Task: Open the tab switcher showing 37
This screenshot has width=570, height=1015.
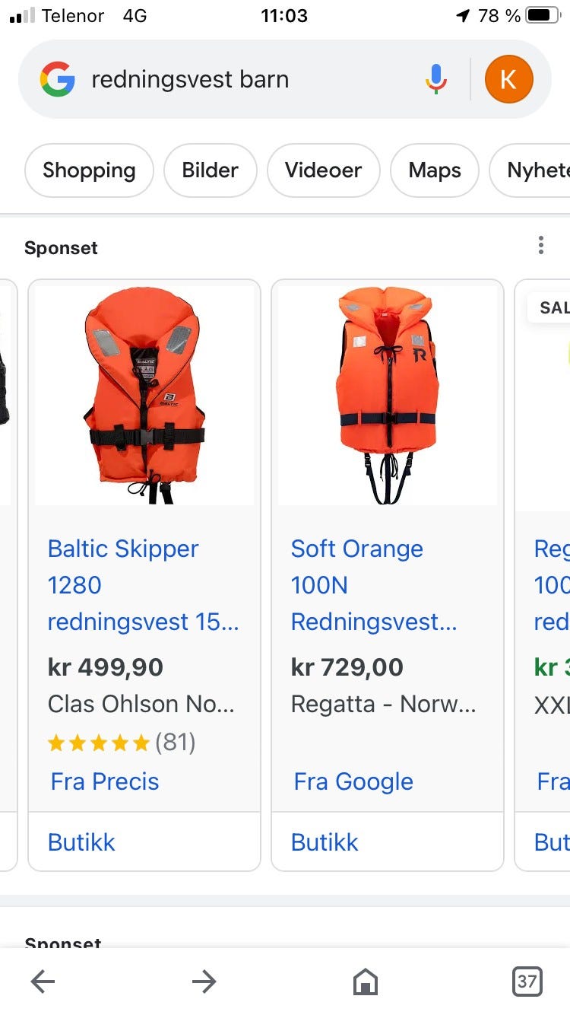Action: pyautogui.click(x=527, y=982)
